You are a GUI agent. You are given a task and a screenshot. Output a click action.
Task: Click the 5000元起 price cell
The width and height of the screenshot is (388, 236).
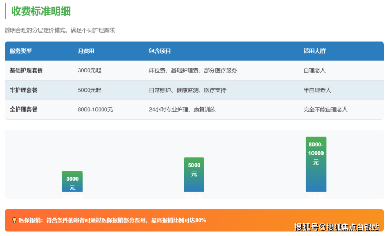[x=90, y=90]
